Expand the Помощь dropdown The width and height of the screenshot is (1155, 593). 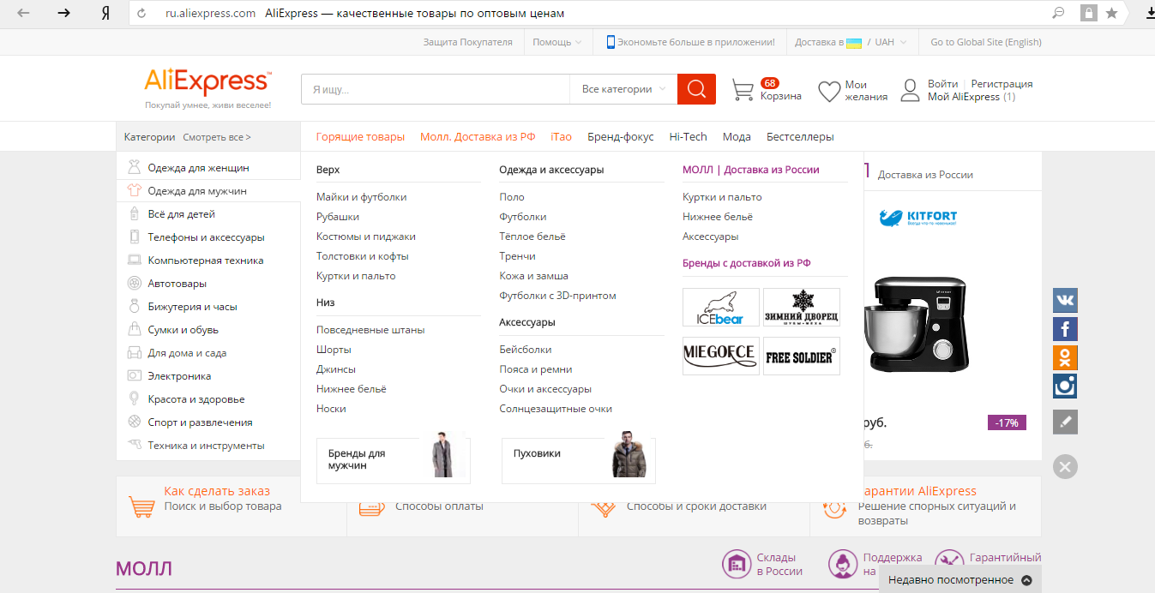click(x=556, y=42)
